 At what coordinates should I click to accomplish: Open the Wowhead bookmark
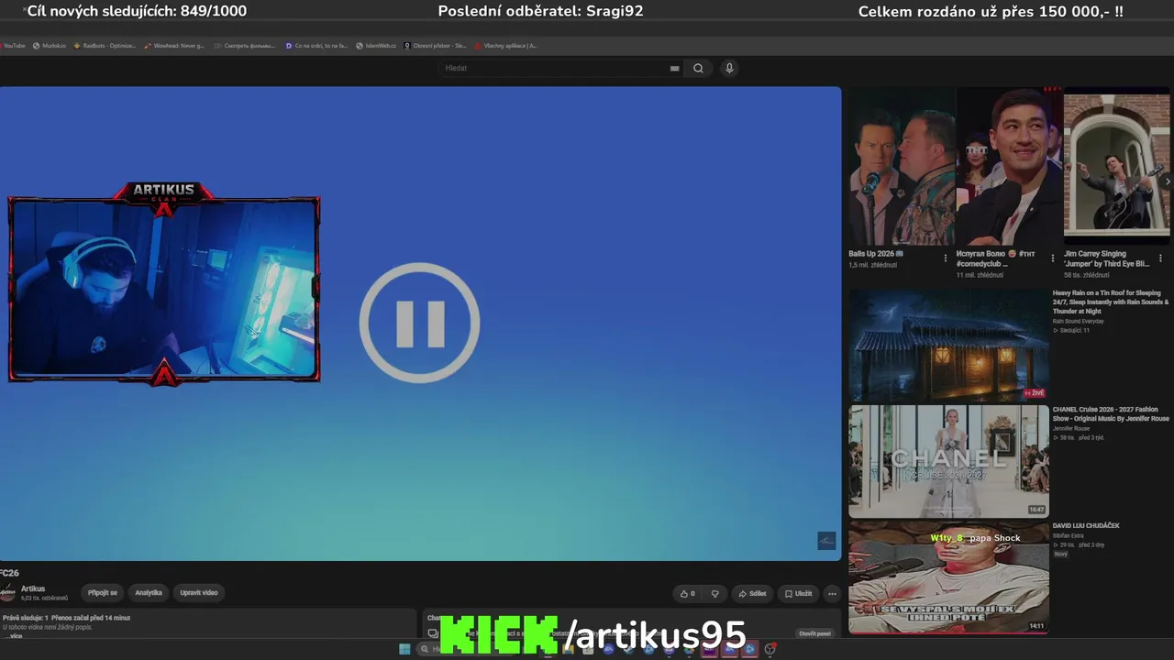[x=174, y=46]
